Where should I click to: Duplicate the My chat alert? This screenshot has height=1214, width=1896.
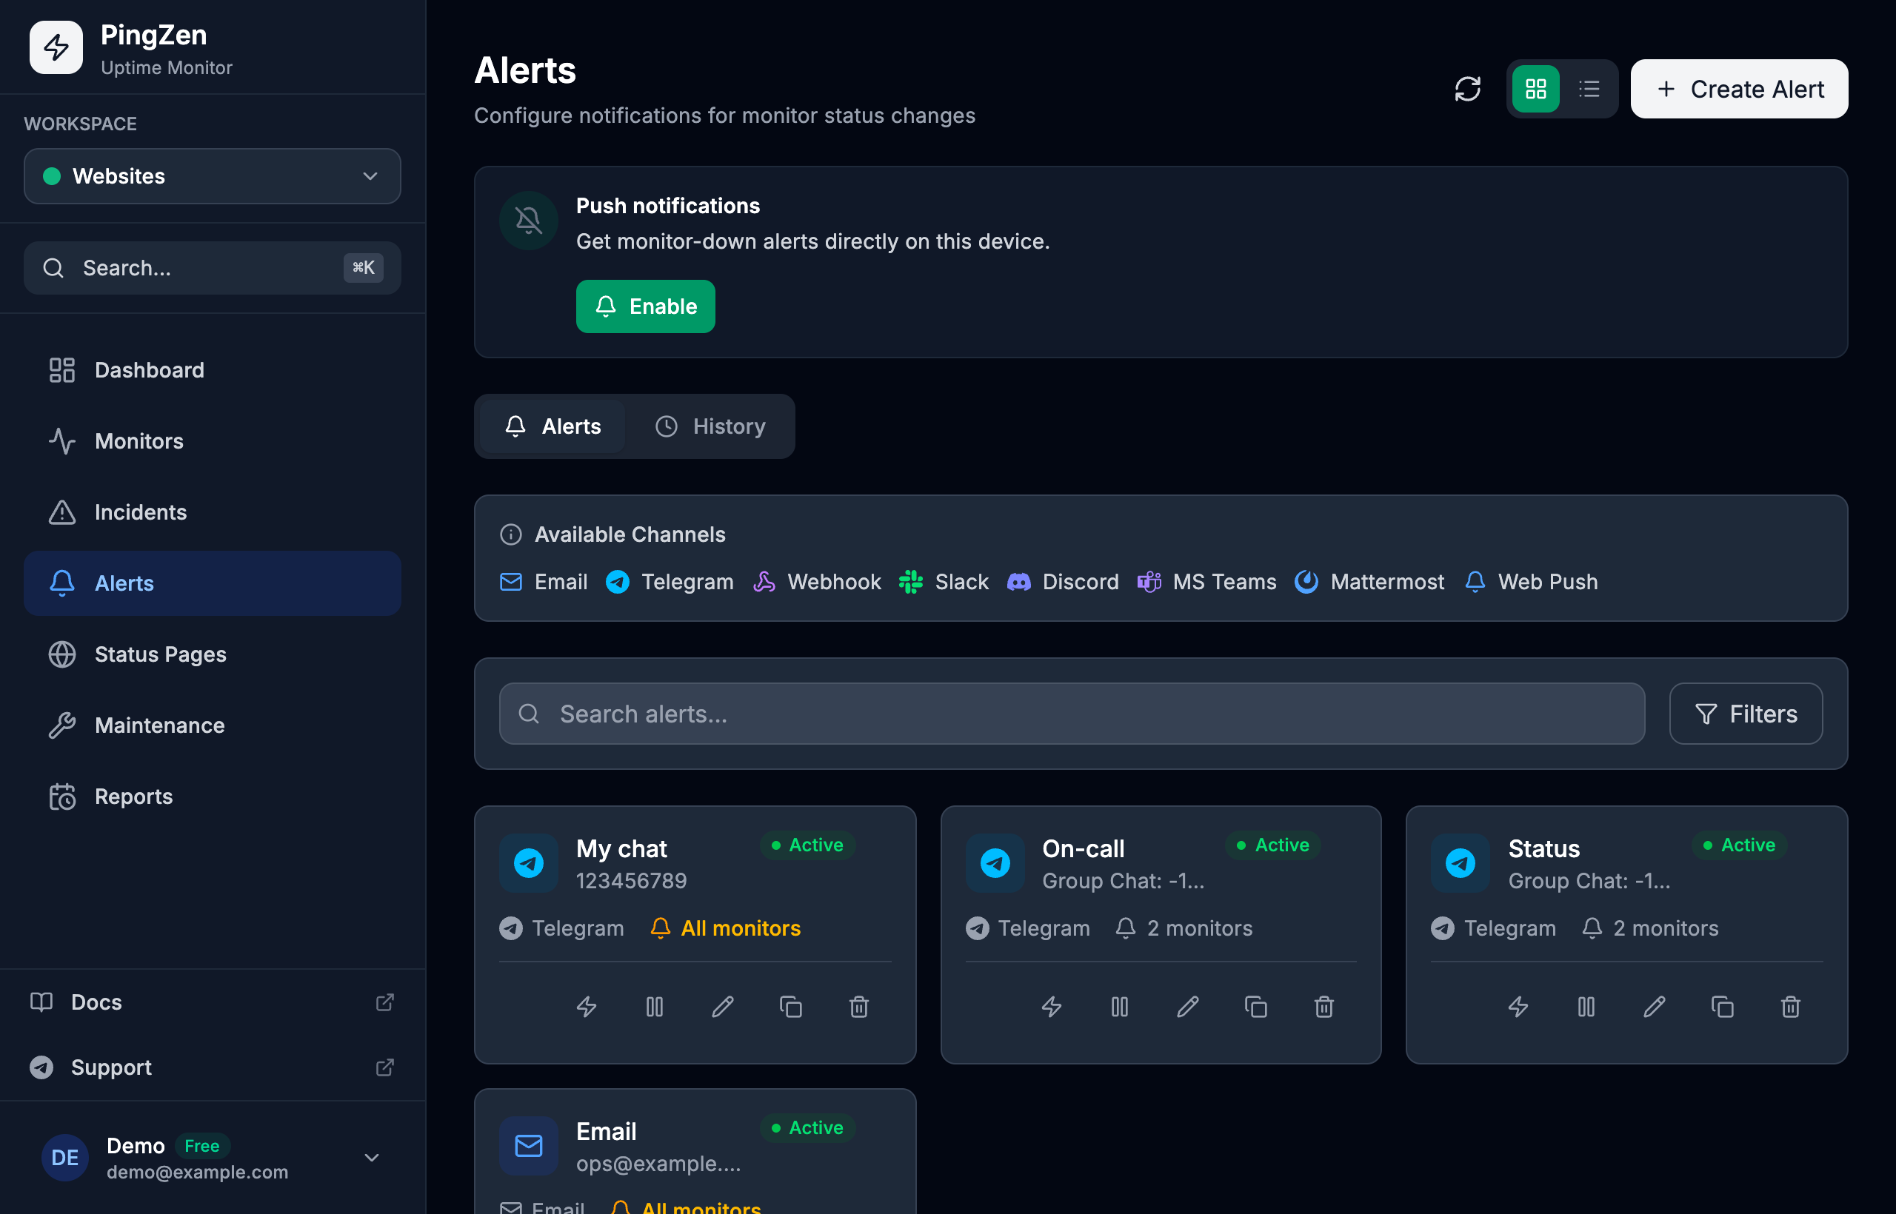click(790, 1007)
